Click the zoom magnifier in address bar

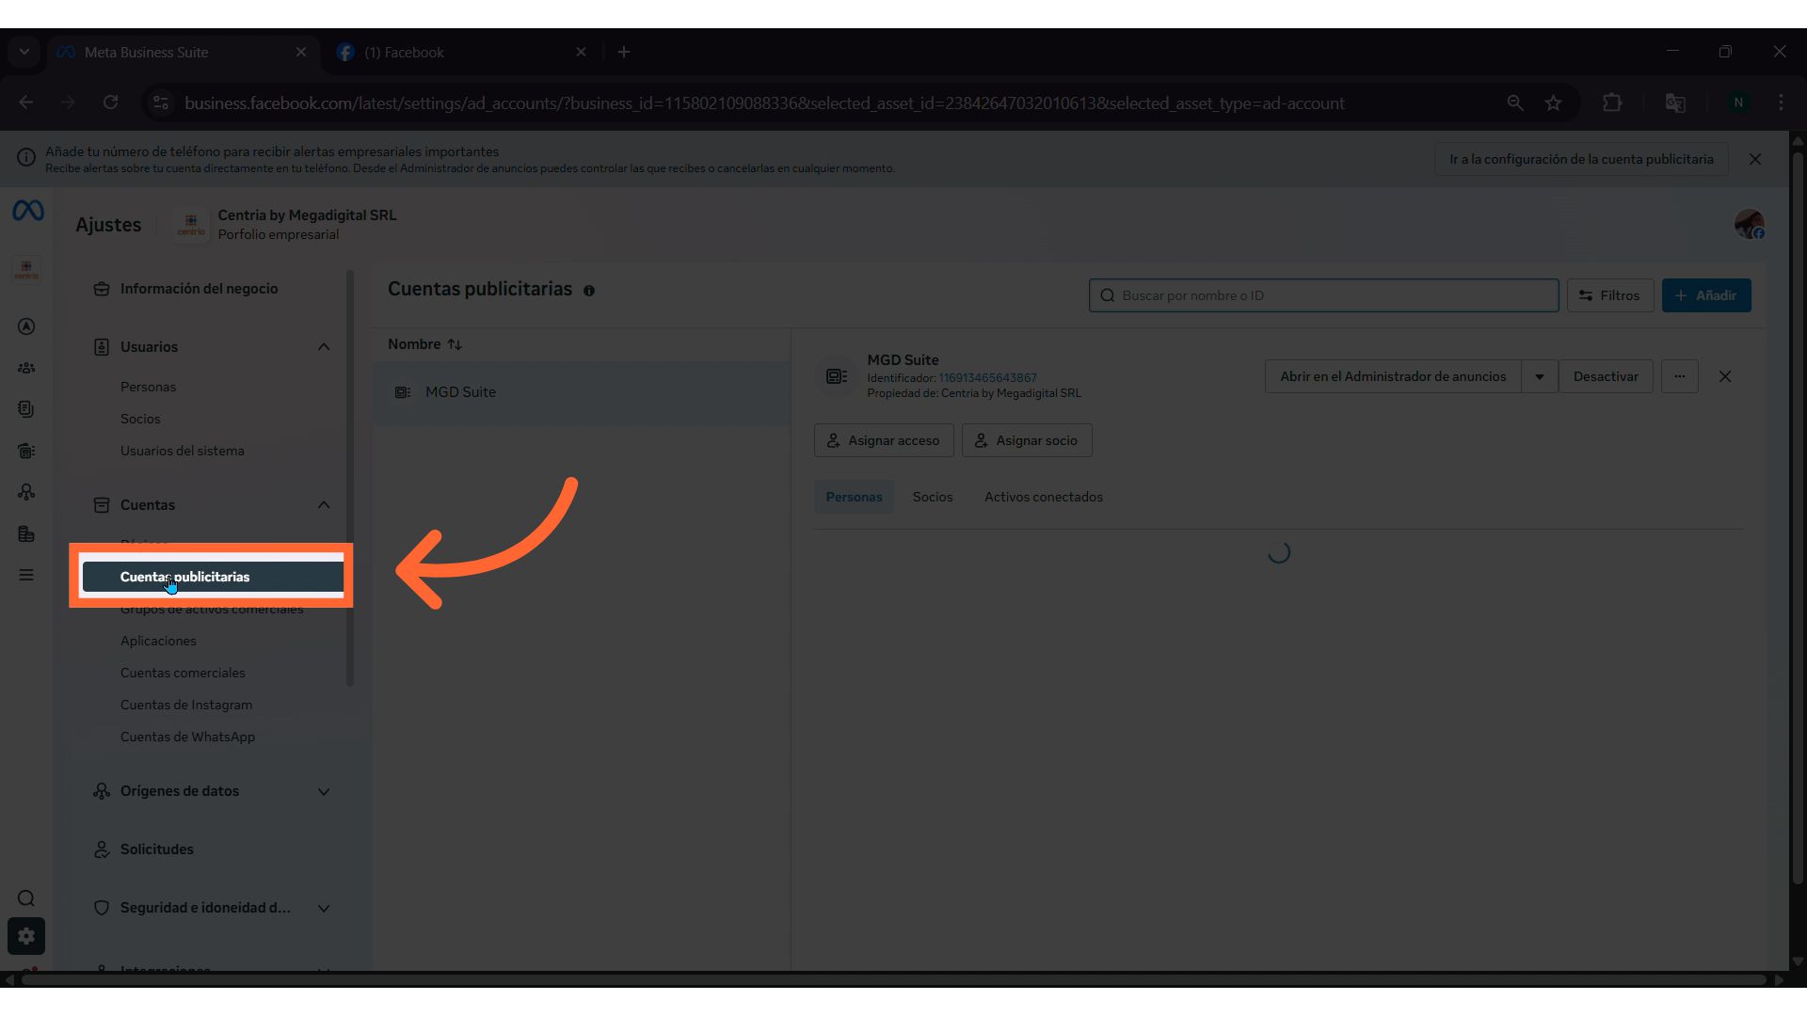click(x=1515, y=103)
